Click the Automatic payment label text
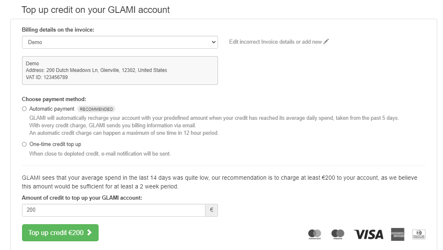The width and height of the screenshot is (443, 250). [x=52, y=109]
